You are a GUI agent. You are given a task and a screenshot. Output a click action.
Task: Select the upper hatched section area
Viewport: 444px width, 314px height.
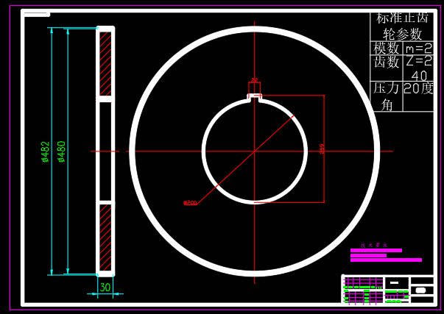105,64
